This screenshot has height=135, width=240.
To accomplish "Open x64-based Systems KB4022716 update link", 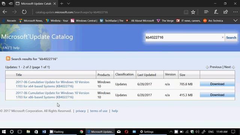I will point(52,84).
